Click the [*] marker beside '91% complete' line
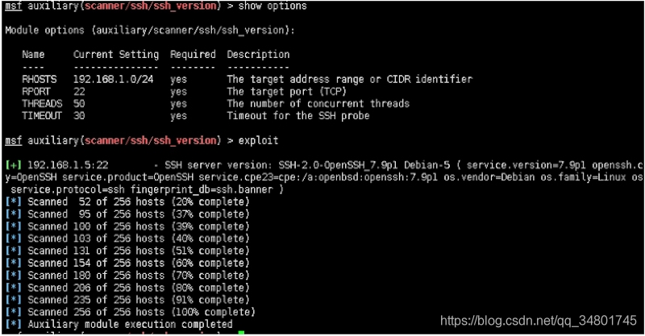Viewport: 645px width, 336px height. point(13,300)
